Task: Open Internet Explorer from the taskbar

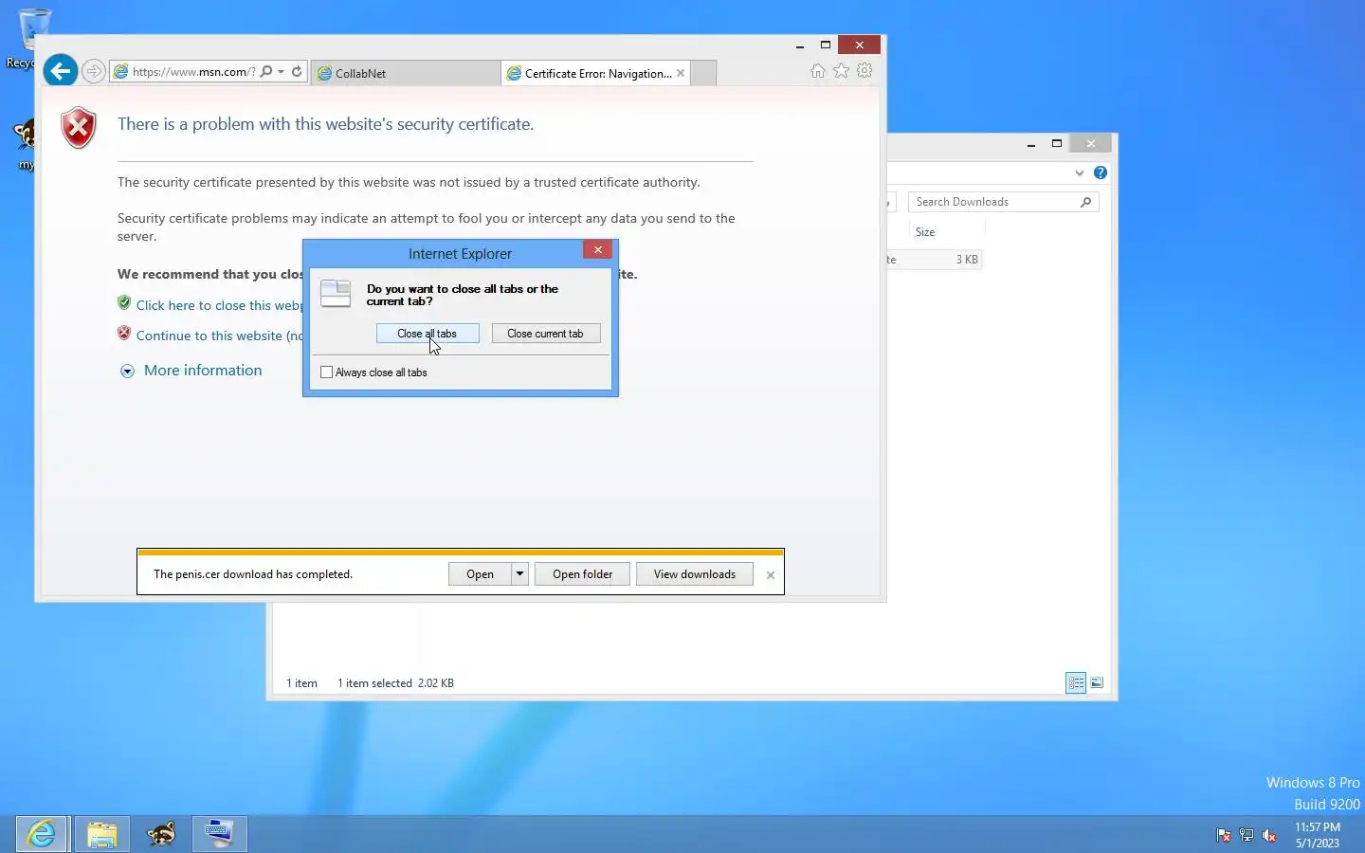Action: [x=42, y=834]
